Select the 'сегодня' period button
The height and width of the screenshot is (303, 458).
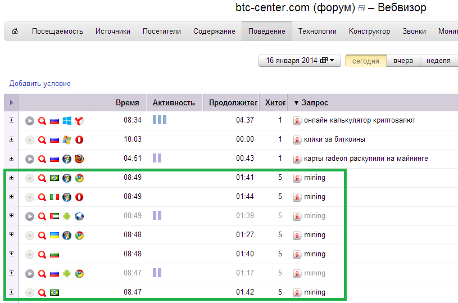pyautogui.click(x=366, y=61)
